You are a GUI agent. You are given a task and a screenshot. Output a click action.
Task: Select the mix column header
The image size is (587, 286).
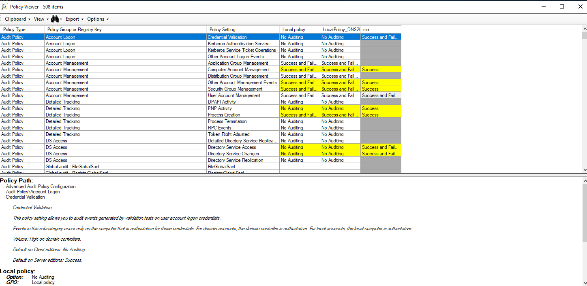[x=366, y=30]
